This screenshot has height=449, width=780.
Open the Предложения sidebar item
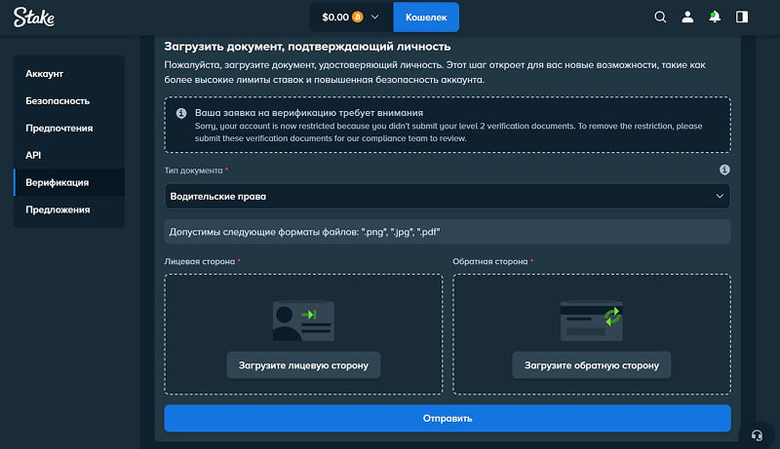pos(58,209)
